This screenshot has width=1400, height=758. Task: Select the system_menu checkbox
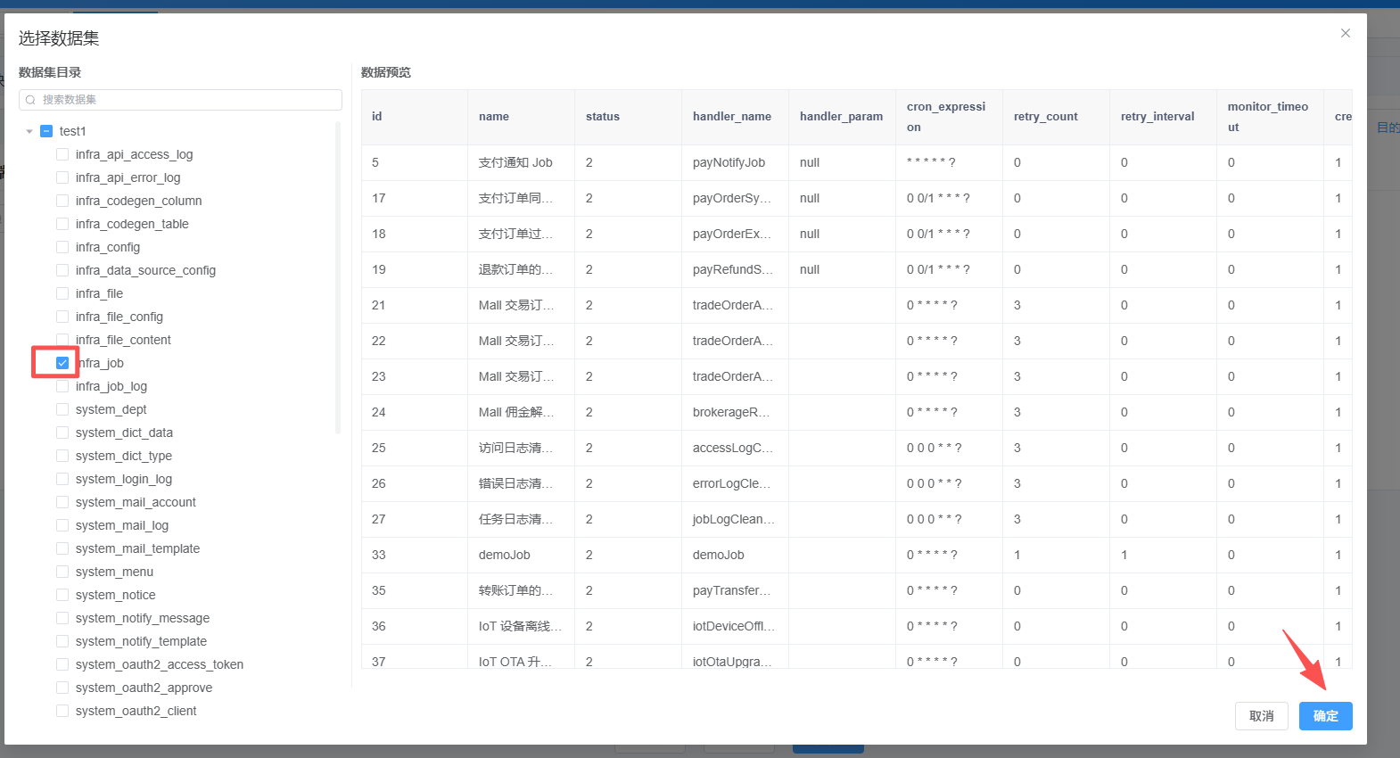coord(62,572)
